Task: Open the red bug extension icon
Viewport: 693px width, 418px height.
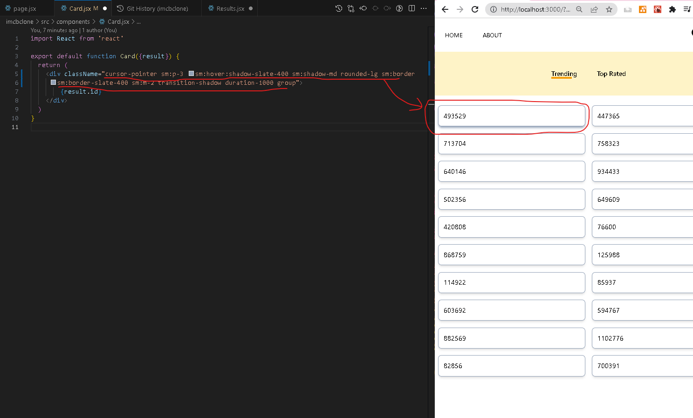Action: point(658,9)
